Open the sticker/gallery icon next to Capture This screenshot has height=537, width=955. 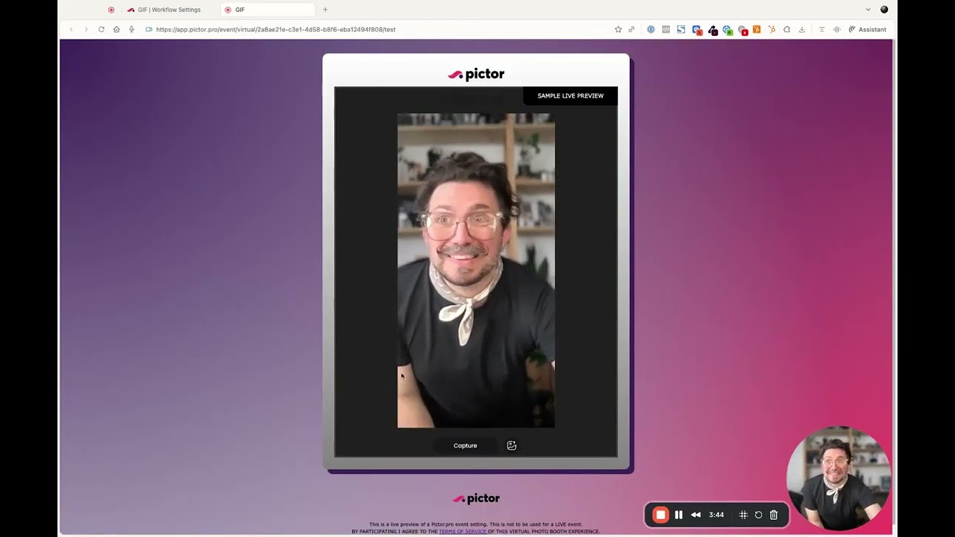tap(512, 445)
